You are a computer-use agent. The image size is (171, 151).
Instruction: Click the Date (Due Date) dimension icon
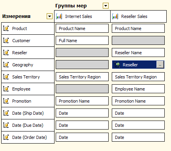pyautogui.click(x=6, y=125)
